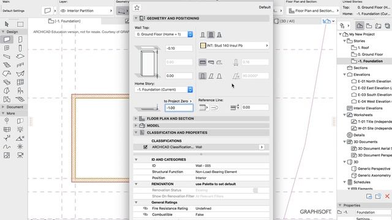392x220 pixels.
Task: Select the Lamp tool in More section
Action: pyautogui.click(x=20, y=130)
